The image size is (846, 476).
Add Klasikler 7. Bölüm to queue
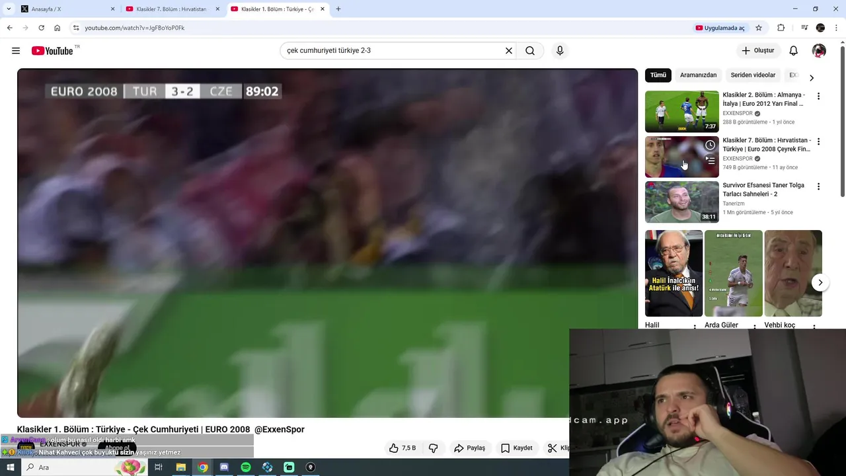pyautogui.click(x=710, y=160)
